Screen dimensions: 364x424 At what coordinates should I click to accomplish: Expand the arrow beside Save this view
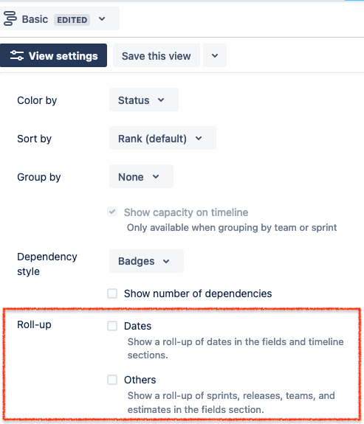click(x=215, y=55)
